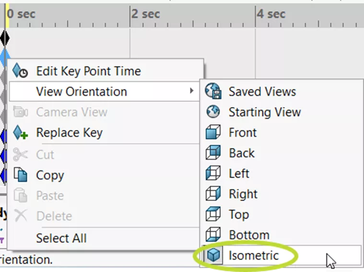The image size is (364, 272).
Task: Click the Edit Key Point Time icon
Action: pyautogui.click(x=21, y=71)
